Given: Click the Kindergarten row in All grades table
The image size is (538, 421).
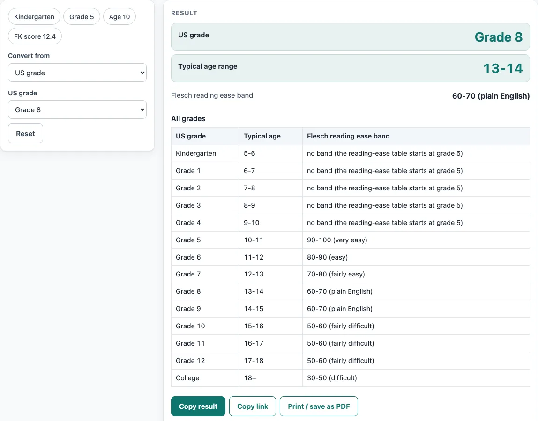Looking at the screenshot, I should click(x=351, y=153).
